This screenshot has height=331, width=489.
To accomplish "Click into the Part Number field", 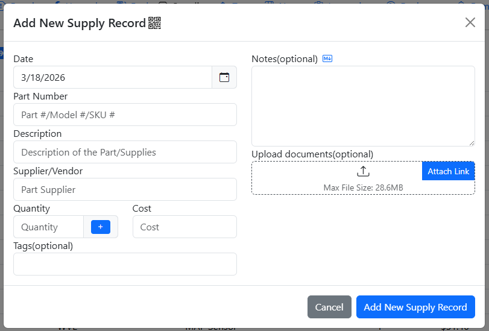I will pyautogui.click(x=125, y=115).
